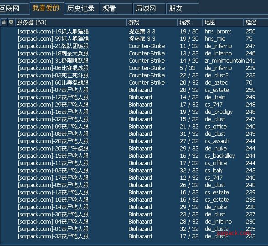Select server [sorpack.com]-31极限跳跃服
The height and width of the screenshot is (246, 268).
click(53, 61)
